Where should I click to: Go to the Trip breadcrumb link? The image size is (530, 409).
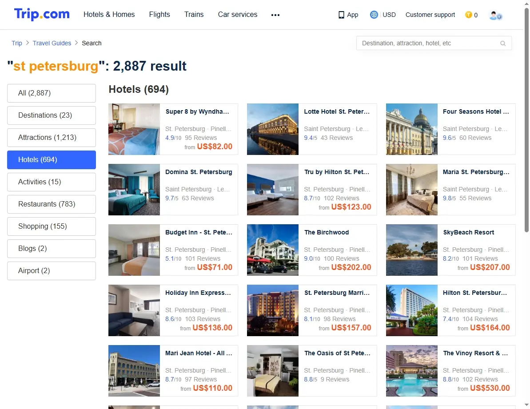pyautogui.click(x=17, y=43)
